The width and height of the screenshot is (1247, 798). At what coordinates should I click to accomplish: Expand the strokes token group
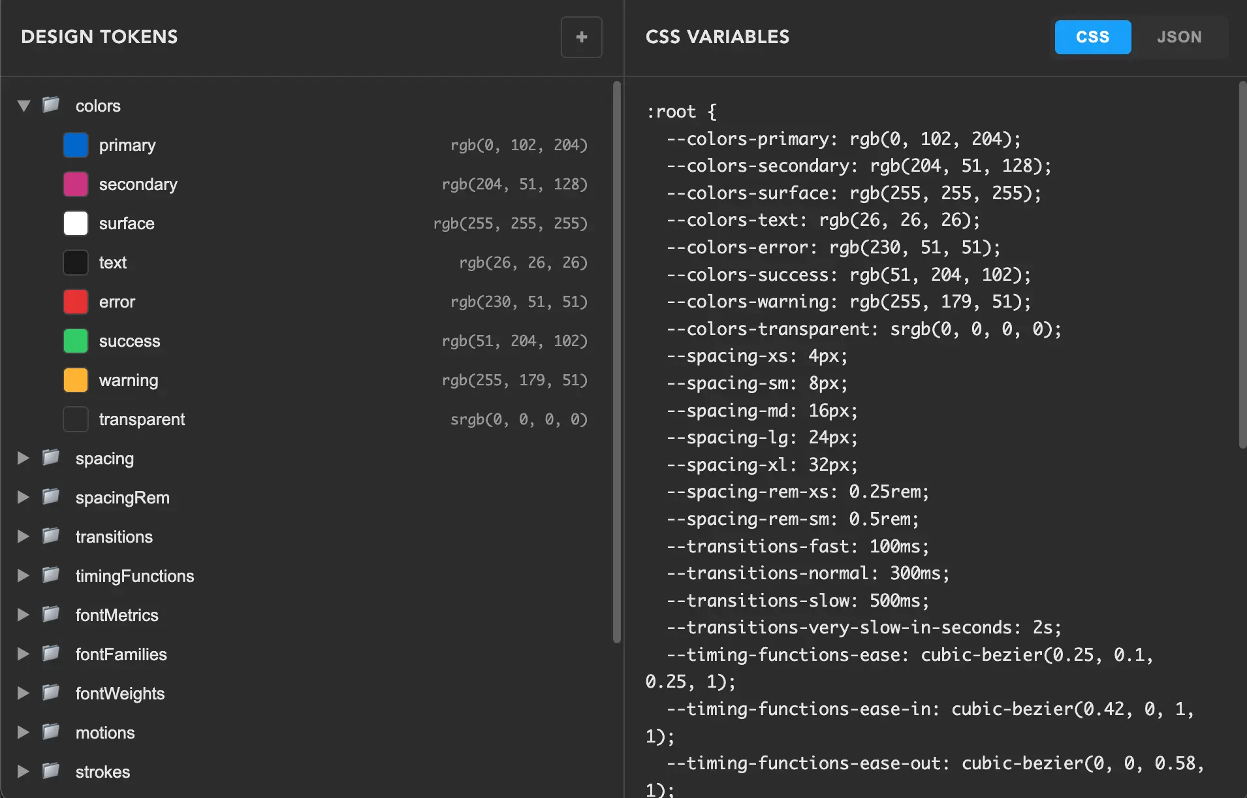23,771
